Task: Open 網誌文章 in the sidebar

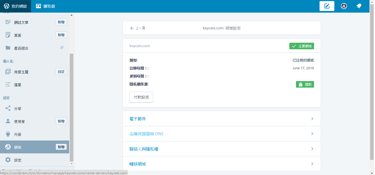Action: click(21, 22)
